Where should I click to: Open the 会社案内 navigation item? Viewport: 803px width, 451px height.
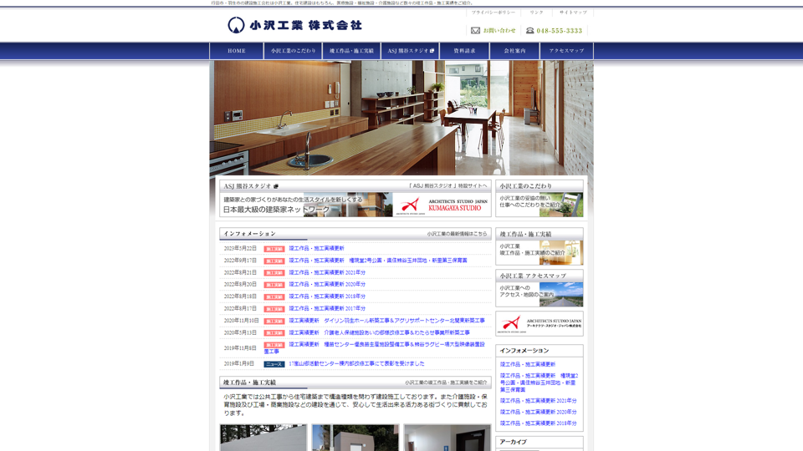click(x=514, y=51)
